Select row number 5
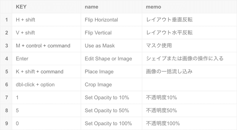This screenshot has width=237, height=130. click(6, 71)
